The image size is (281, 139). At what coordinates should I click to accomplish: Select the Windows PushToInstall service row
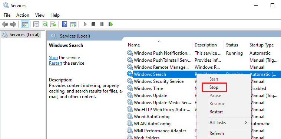click(x=204, y=60)
